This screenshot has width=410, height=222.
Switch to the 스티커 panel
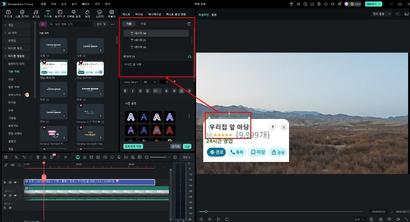[100, 13]
